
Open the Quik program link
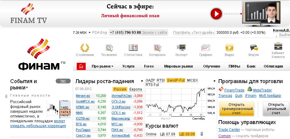(238, 96)
